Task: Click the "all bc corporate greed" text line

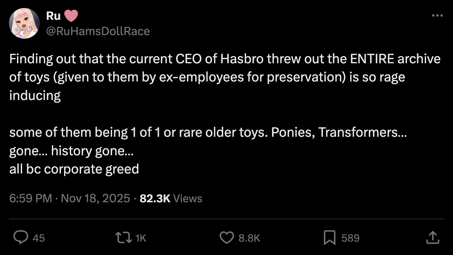Action: coord(74,169)
